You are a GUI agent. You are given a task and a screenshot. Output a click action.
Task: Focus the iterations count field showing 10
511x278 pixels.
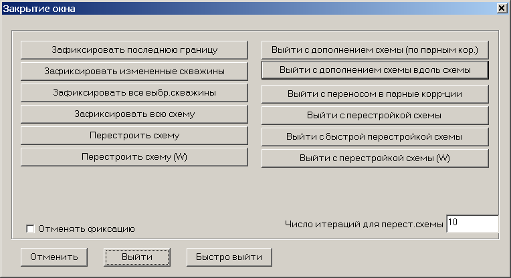(472, 224)
